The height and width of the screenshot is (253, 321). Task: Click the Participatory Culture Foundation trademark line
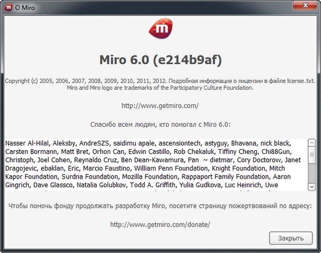coord(160,88)
